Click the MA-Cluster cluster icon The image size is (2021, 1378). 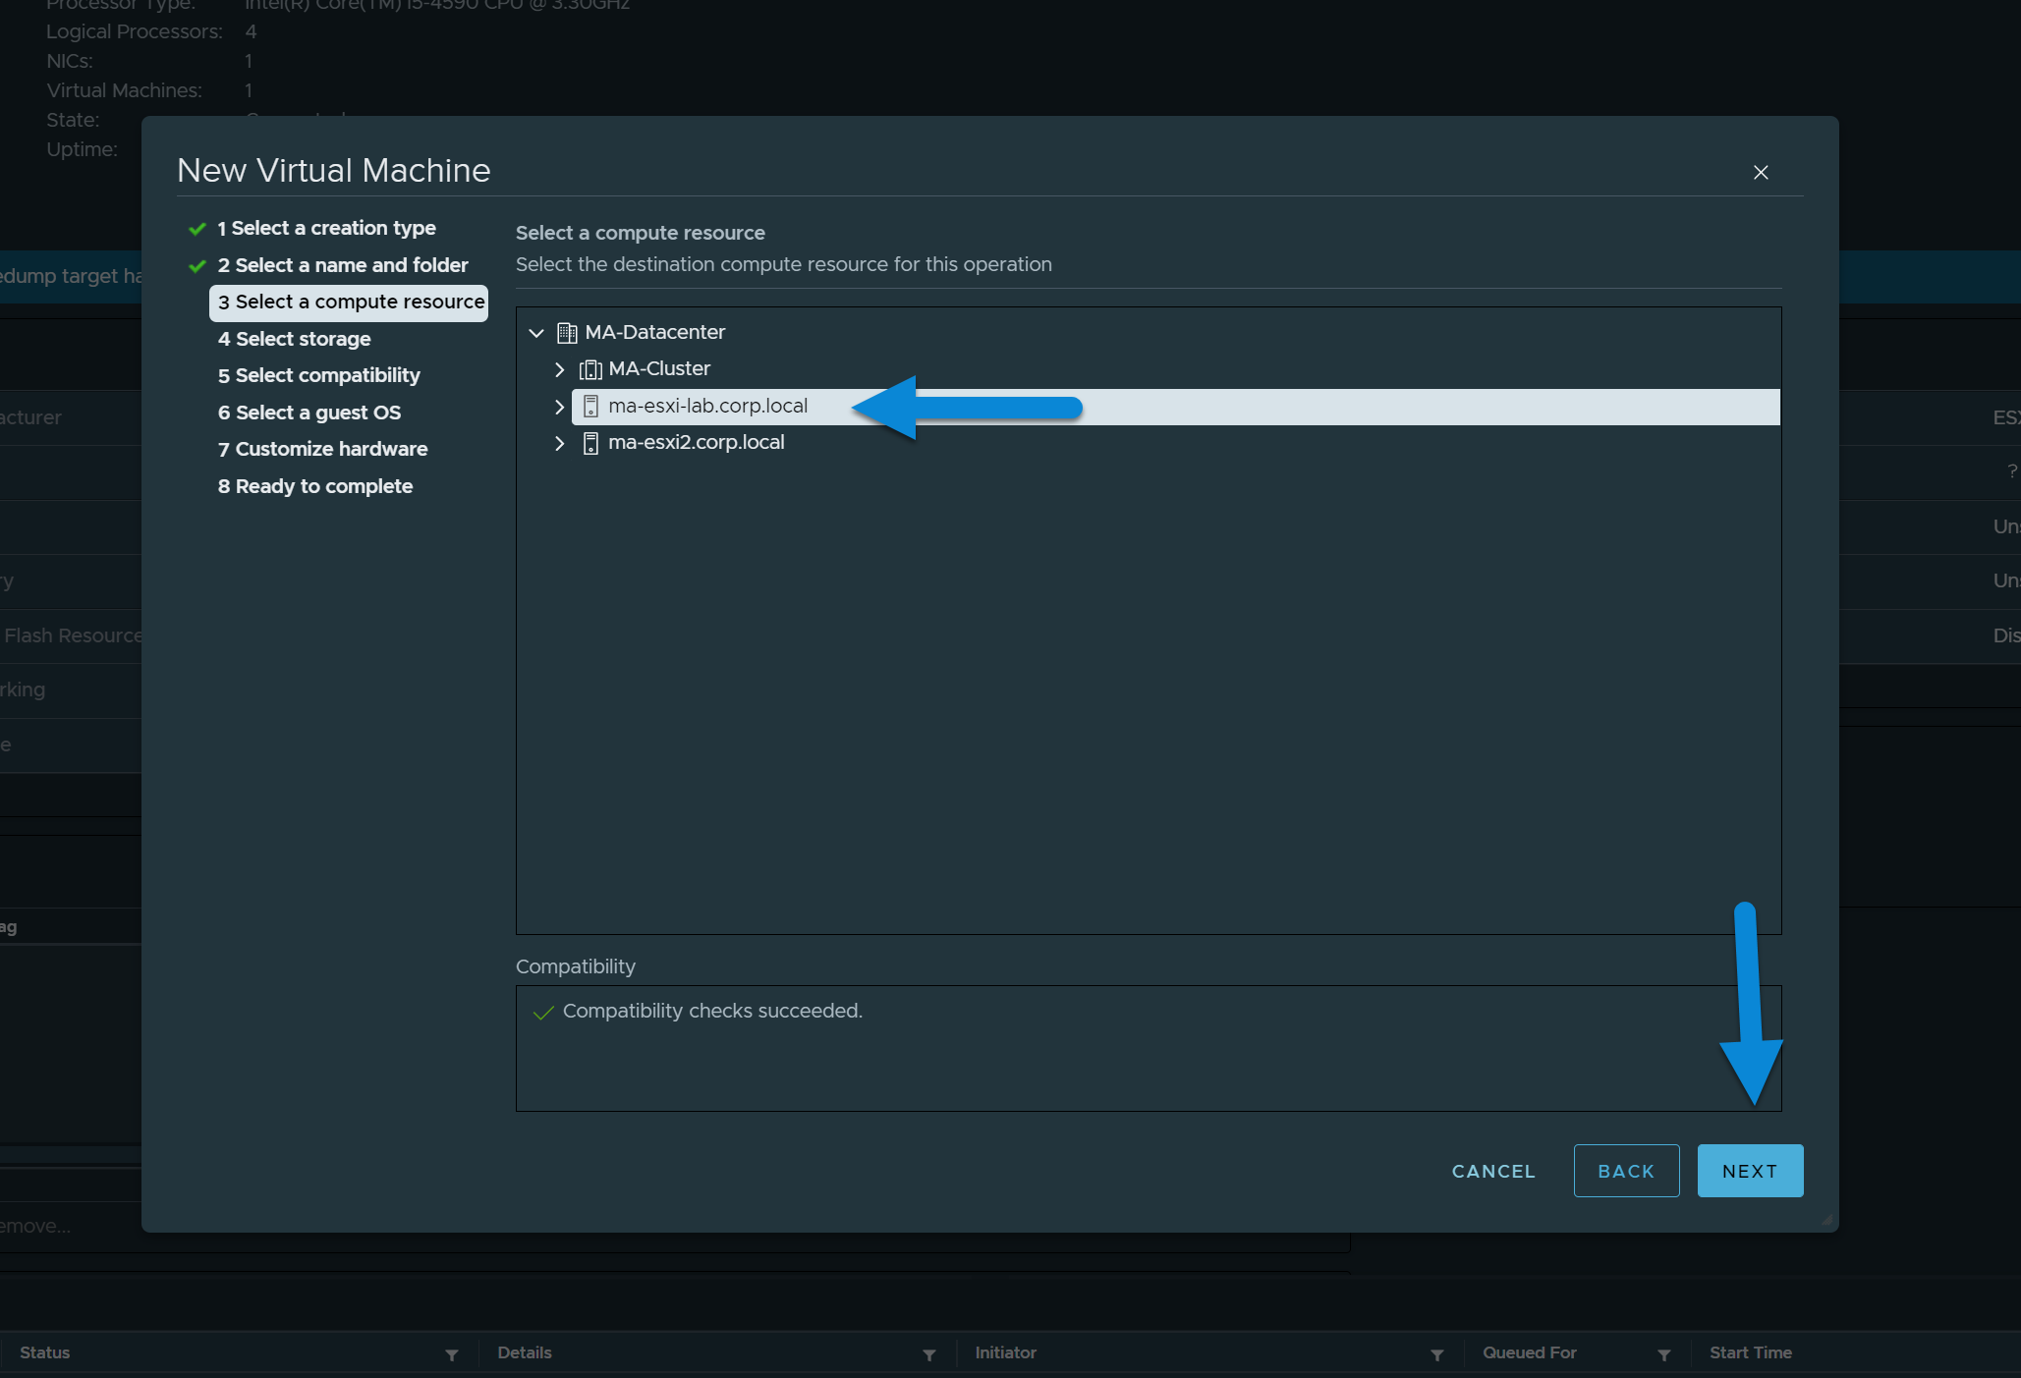pyautogui.click(x=590, y=369)
